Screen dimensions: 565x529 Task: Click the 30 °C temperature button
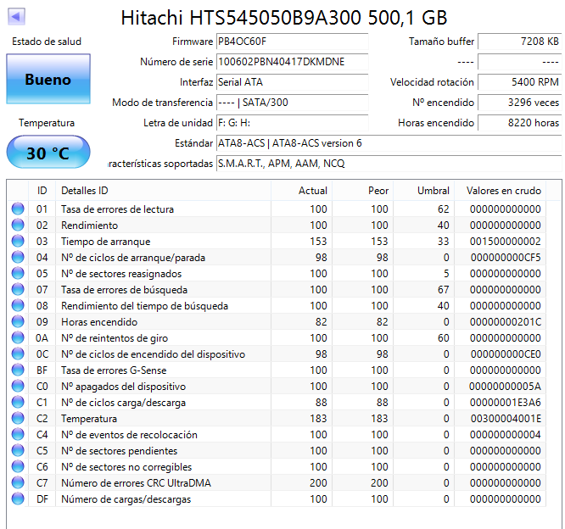click(x=48, y=153)
